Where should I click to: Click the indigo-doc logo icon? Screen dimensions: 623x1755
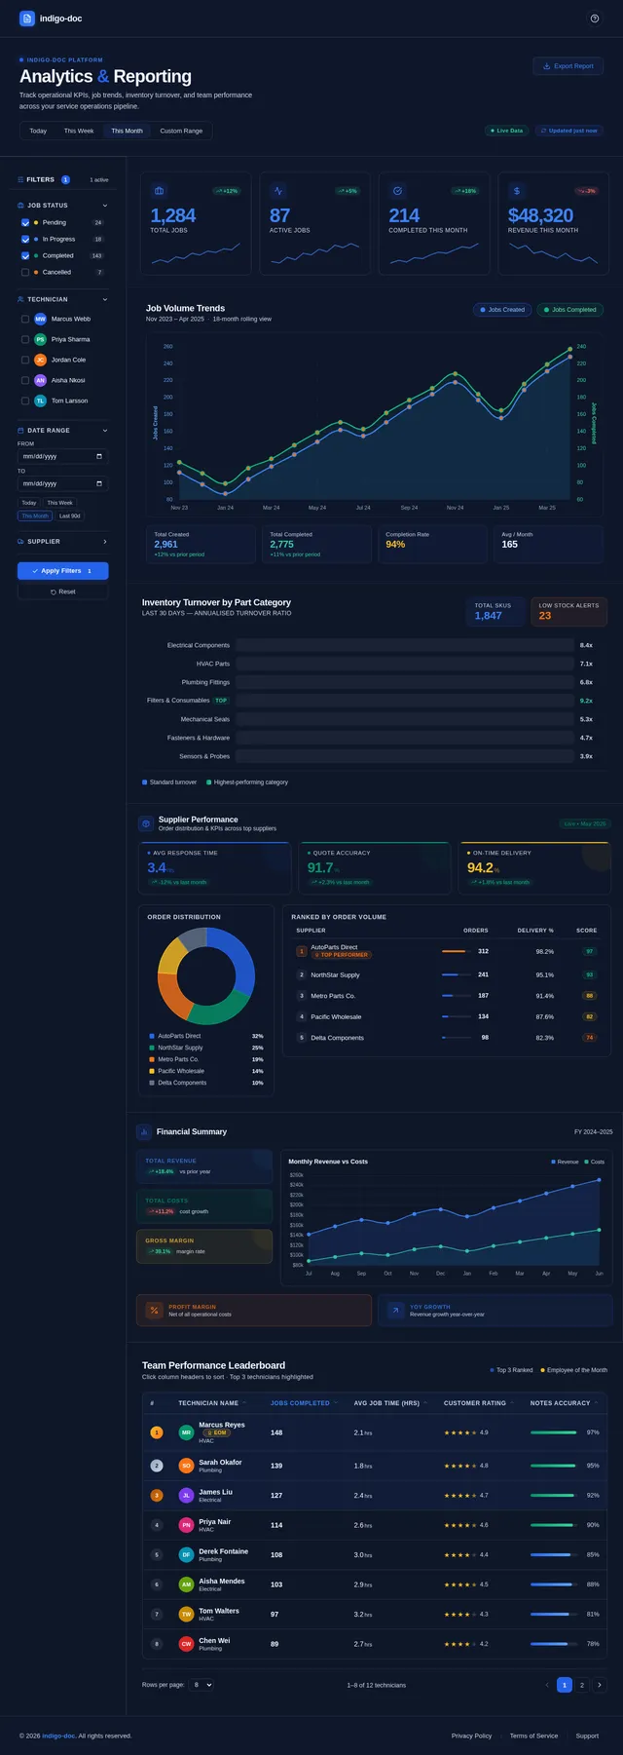tap(27, 19)
